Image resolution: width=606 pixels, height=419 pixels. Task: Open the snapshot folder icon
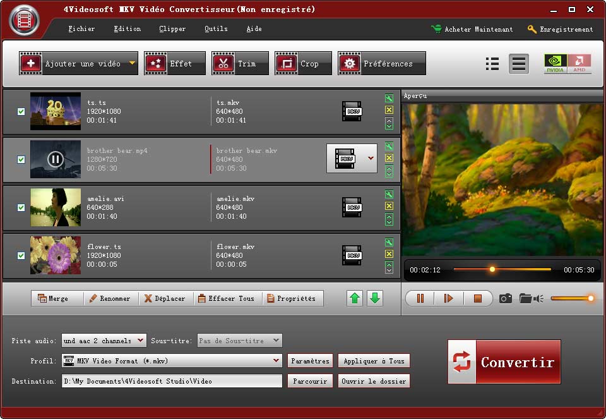tap(525, 298)
